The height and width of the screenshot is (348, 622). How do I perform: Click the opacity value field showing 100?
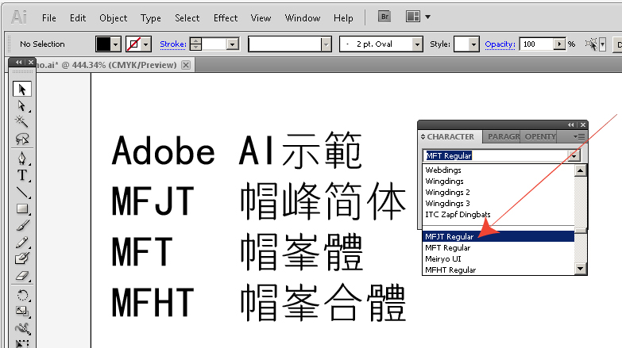click(537, 44)
